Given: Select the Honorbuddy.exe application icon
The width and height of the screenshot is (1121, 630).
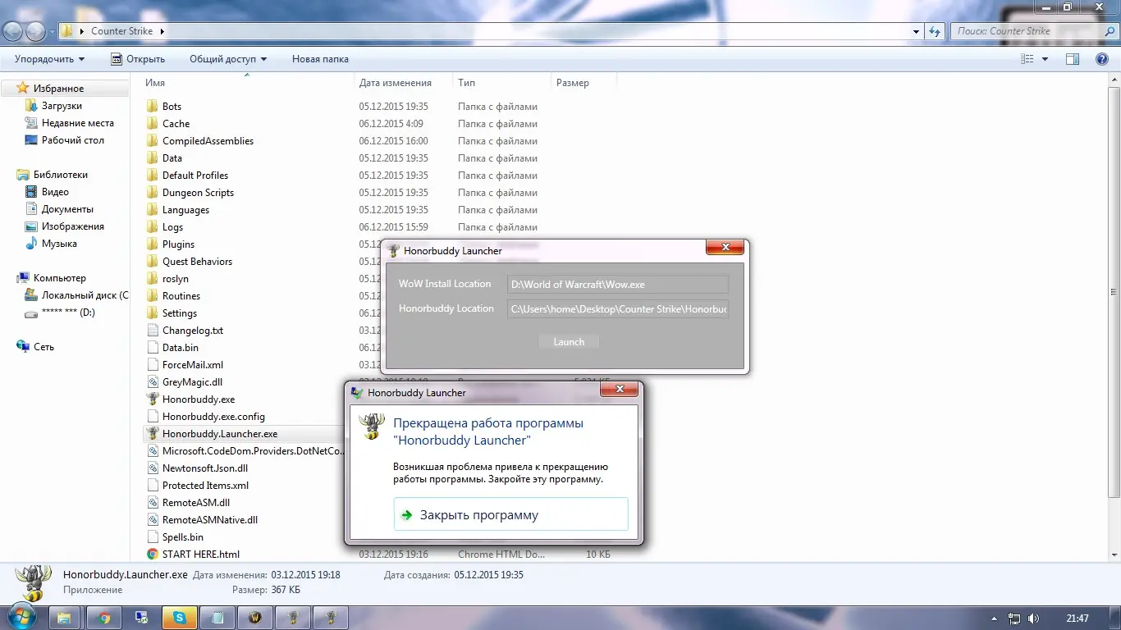Looking at the screenshot, I should tap(153, 399).
